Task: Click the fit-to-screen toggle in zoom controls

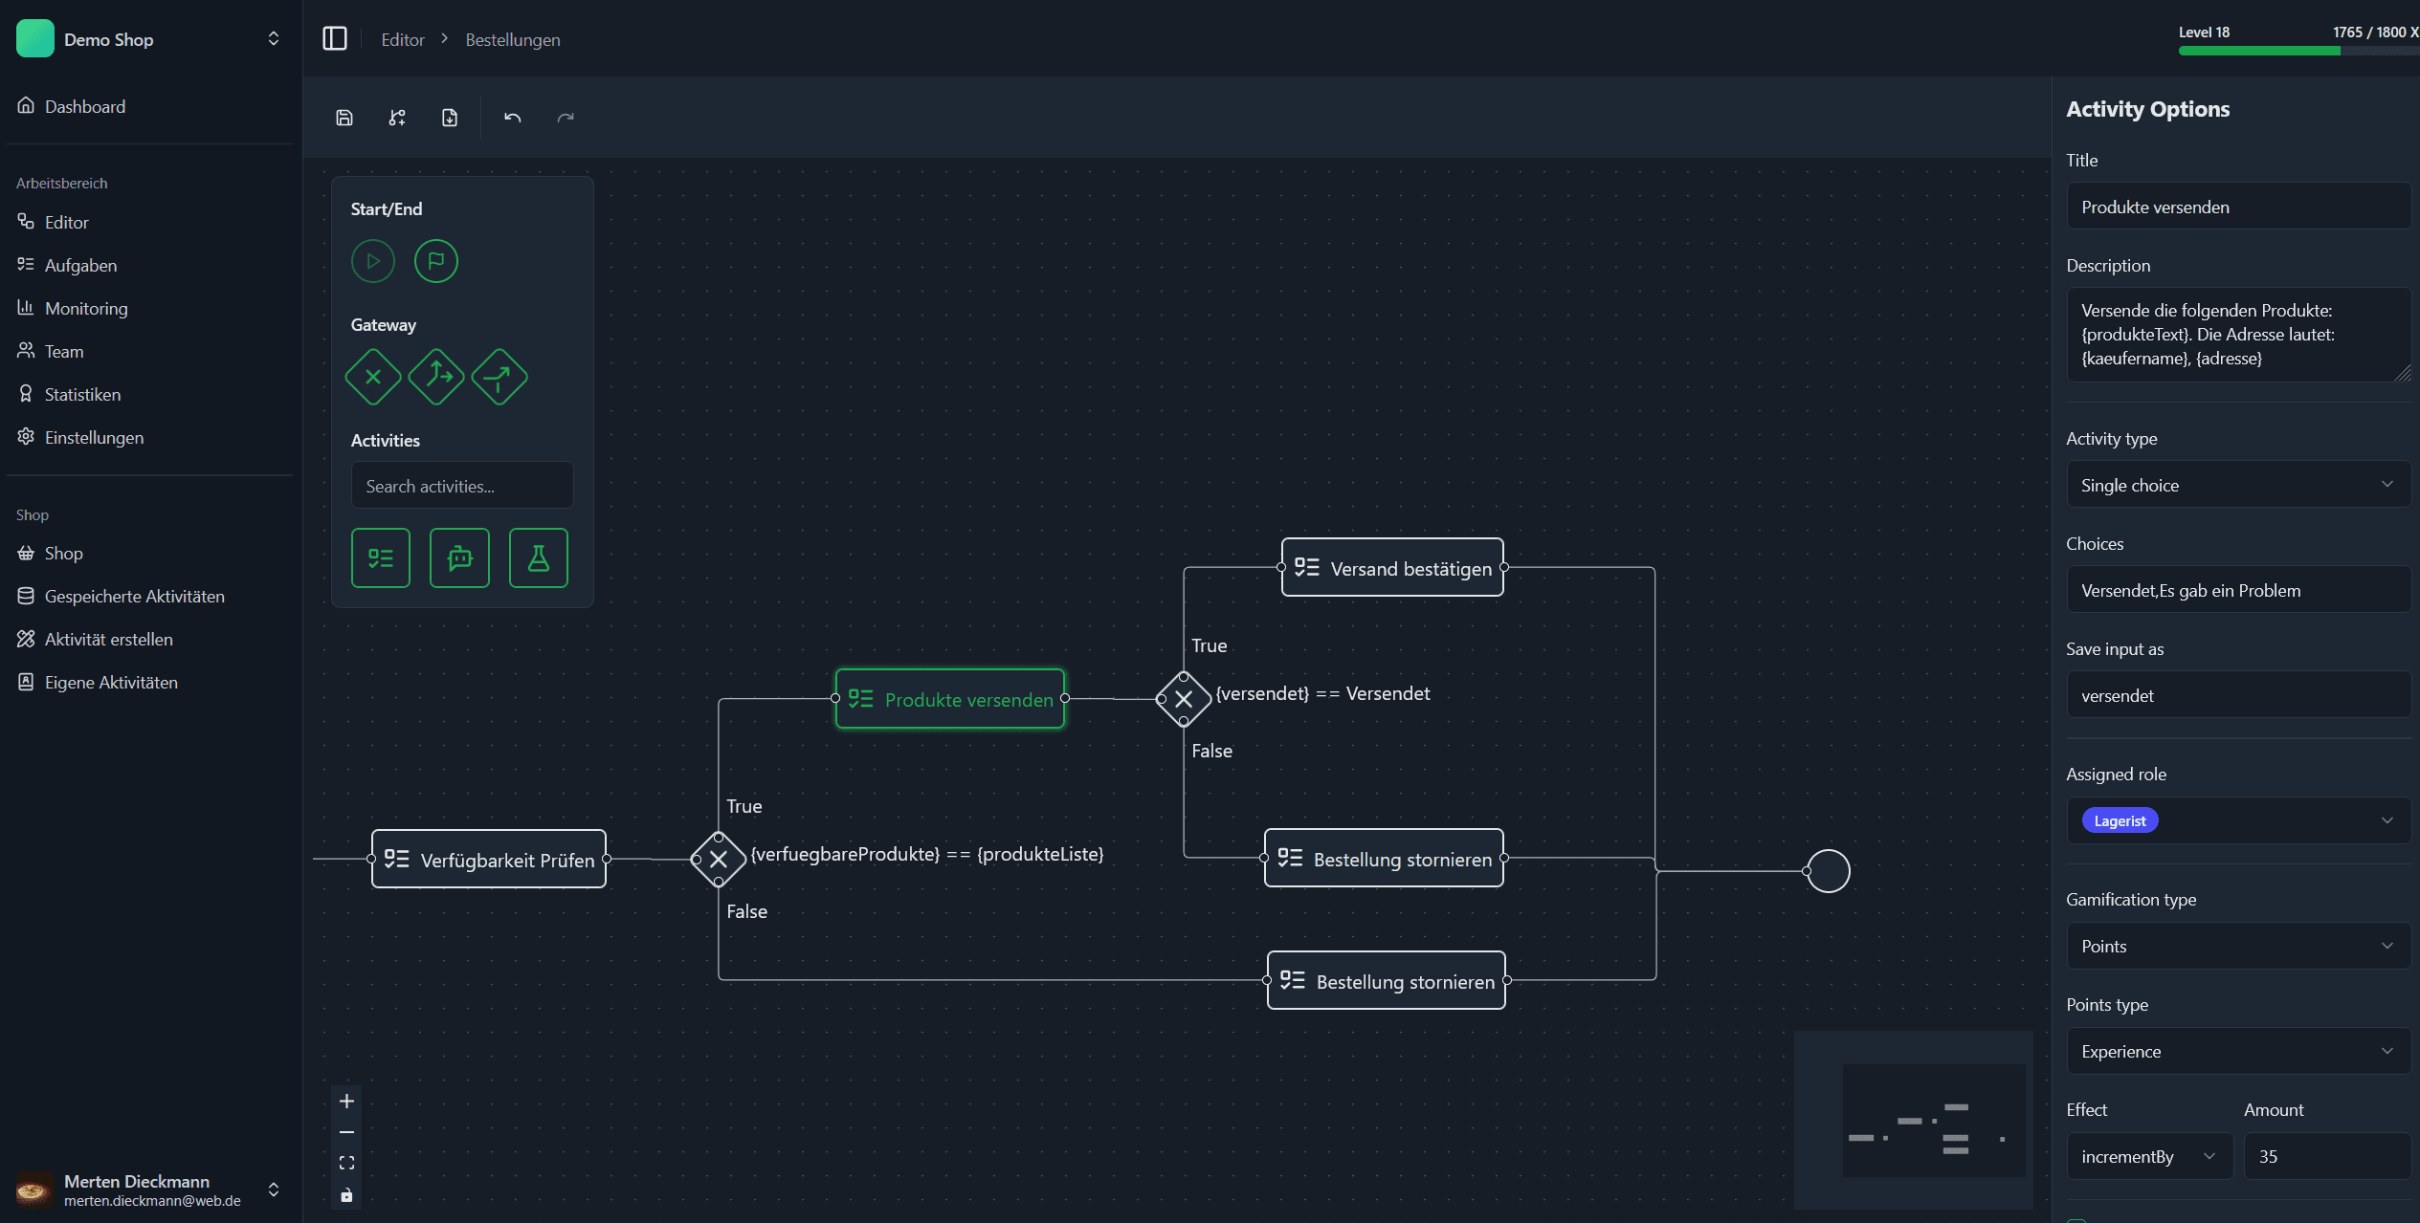Action: pyautogui.click(x=346, y=1163)
